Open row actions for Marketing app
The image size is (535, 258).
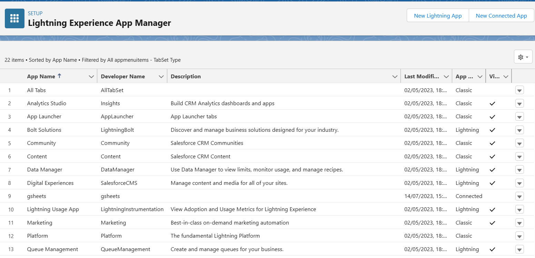[519, 223]
